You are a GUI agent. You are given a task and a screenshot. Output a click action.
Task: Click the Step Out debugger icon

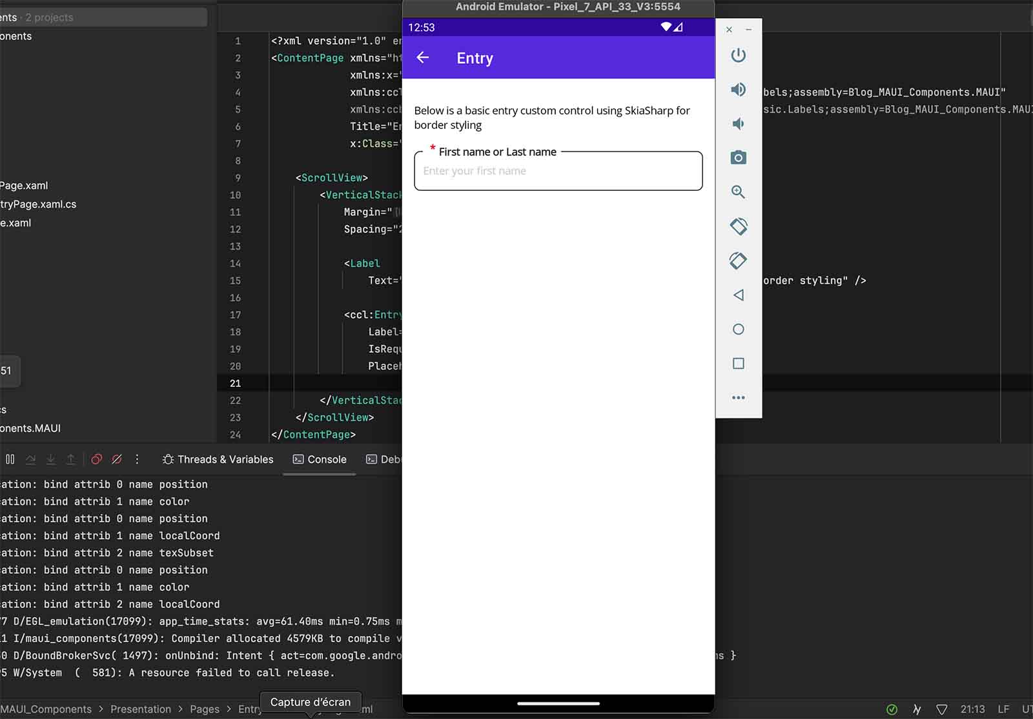tap(71, 459)
